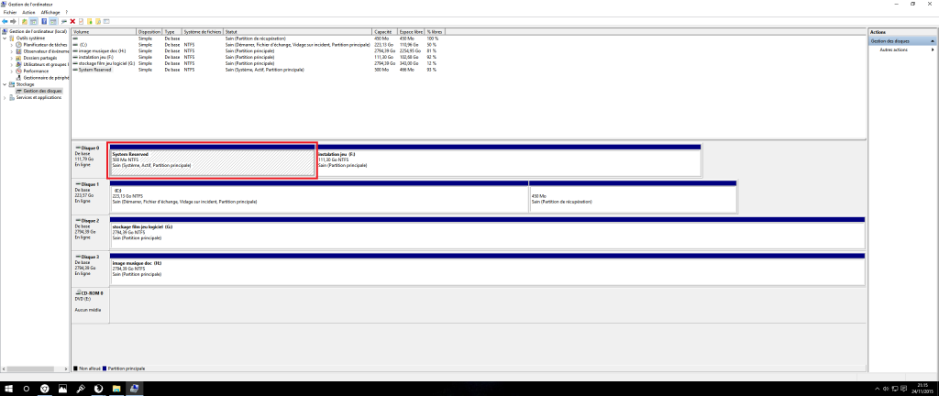Collapse the Outils système node
The image size is (939, 396).
click(x=6, y=38)
